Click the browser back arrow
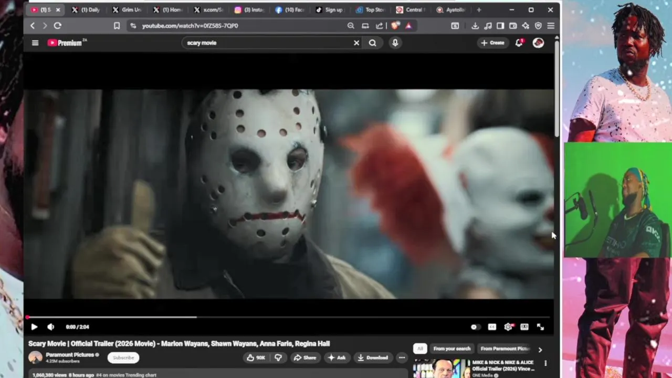This screenshot has height=378, width=672. [x=33, y=26]
